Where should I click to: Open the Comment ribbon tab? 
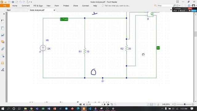[x=26, y=6]
